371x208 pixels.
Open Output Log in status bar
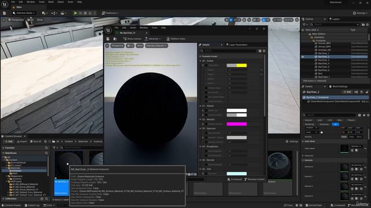[32, 206]
